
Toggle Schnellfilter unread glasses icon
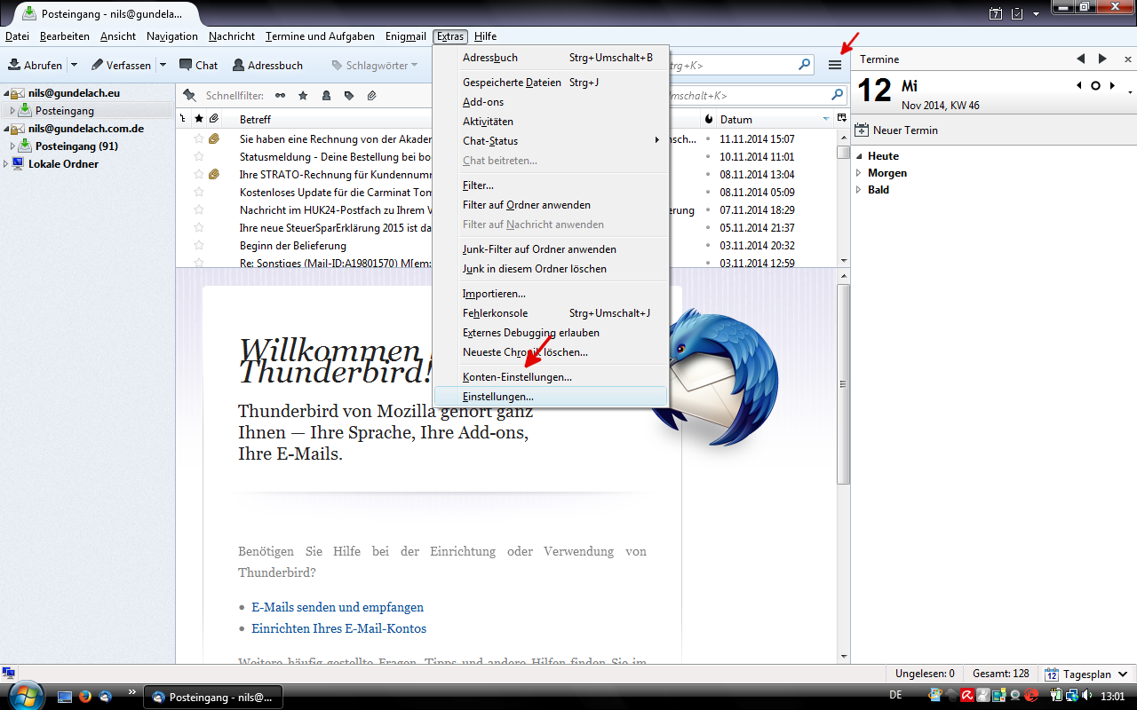(281, 95)
